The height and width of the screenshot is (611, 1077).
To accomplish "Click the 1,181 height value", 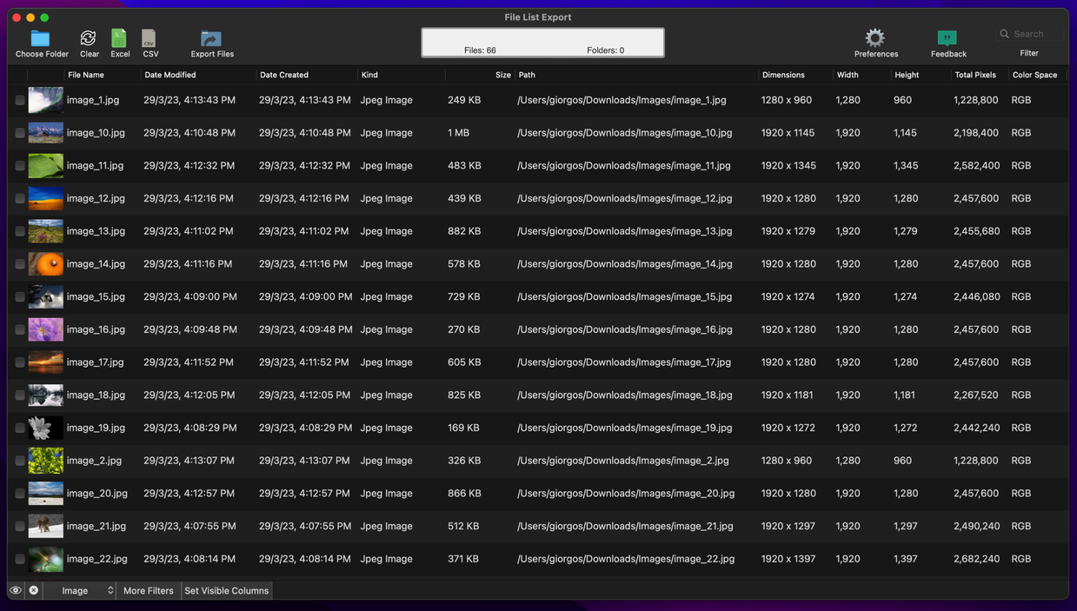I will point(904,395).
